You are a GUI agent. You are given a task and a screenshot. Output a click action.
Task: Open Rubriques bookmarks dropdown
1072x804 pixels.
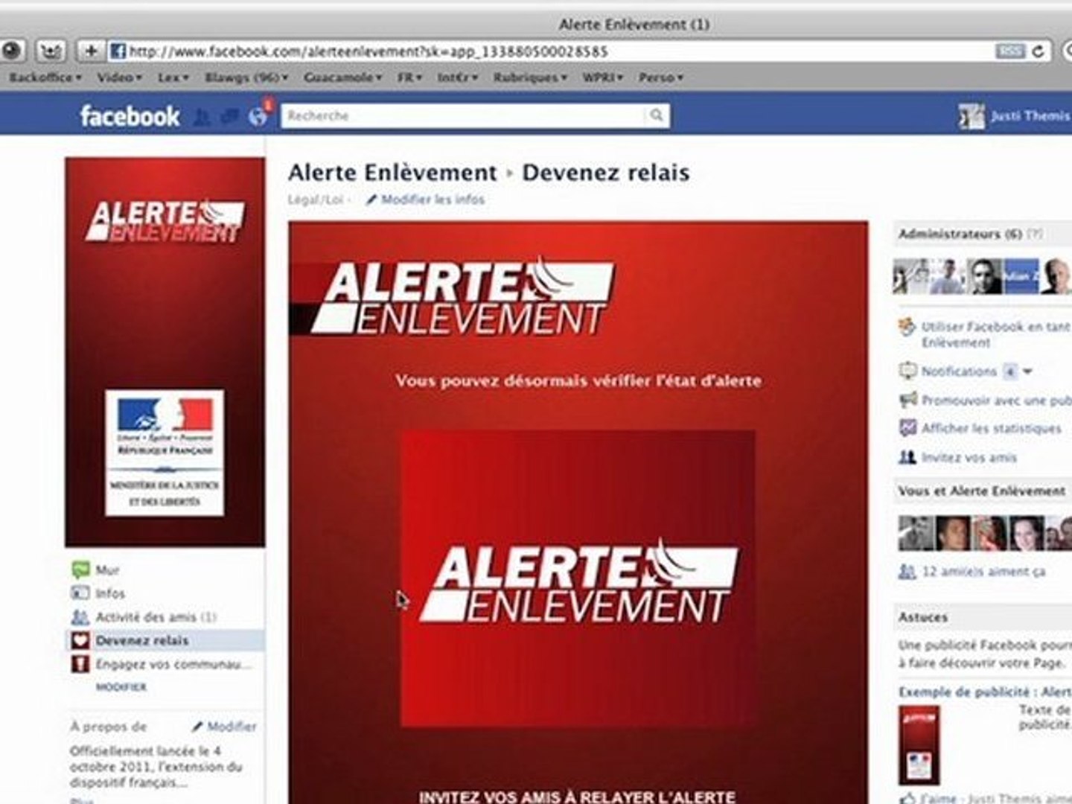[530, 77]
